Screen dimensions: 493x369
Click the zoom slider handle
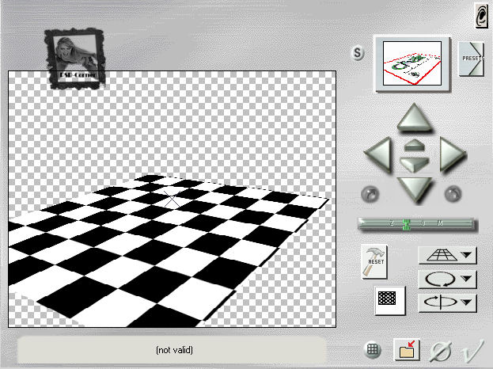pos(407,224)
